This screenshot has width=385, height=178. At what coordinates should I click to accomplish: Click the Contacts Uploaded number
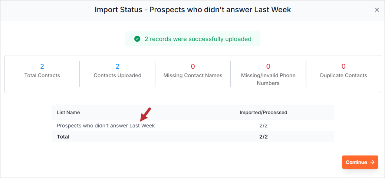point(117,66)
